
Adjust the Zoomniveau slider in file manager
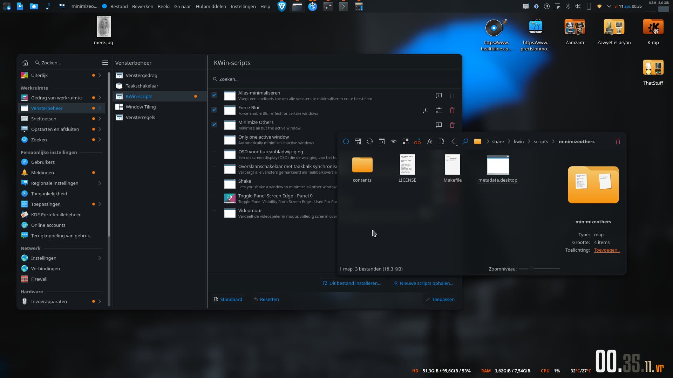[x=539, y=269]
